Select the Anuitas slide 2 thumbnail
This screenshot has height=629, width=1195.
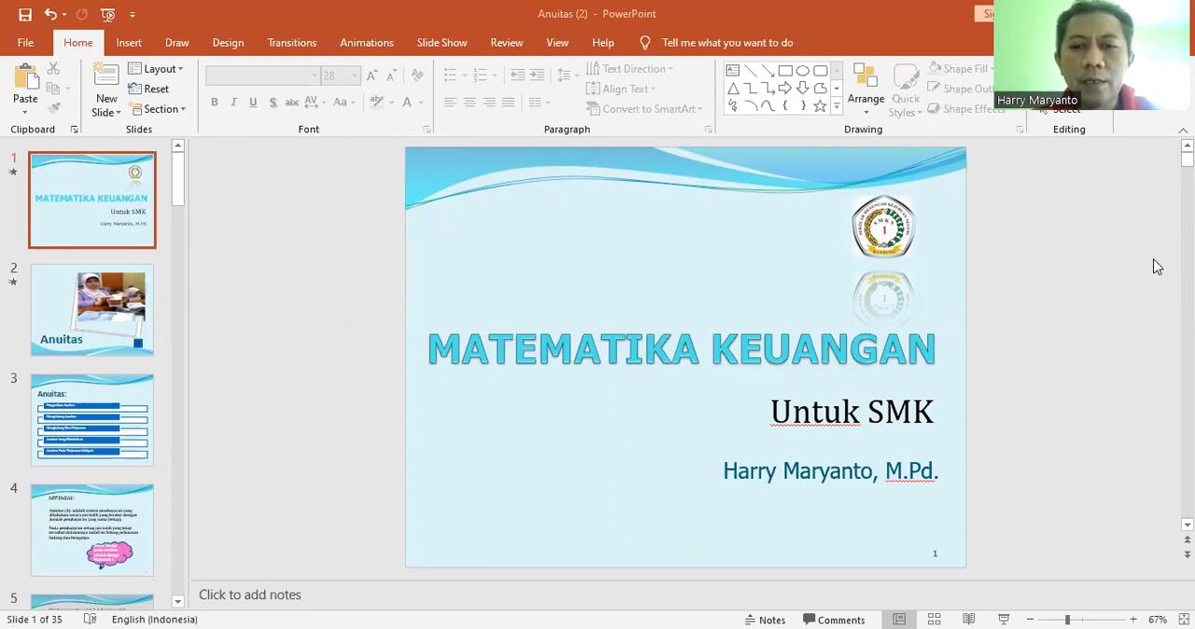click(x=92, y=310)
